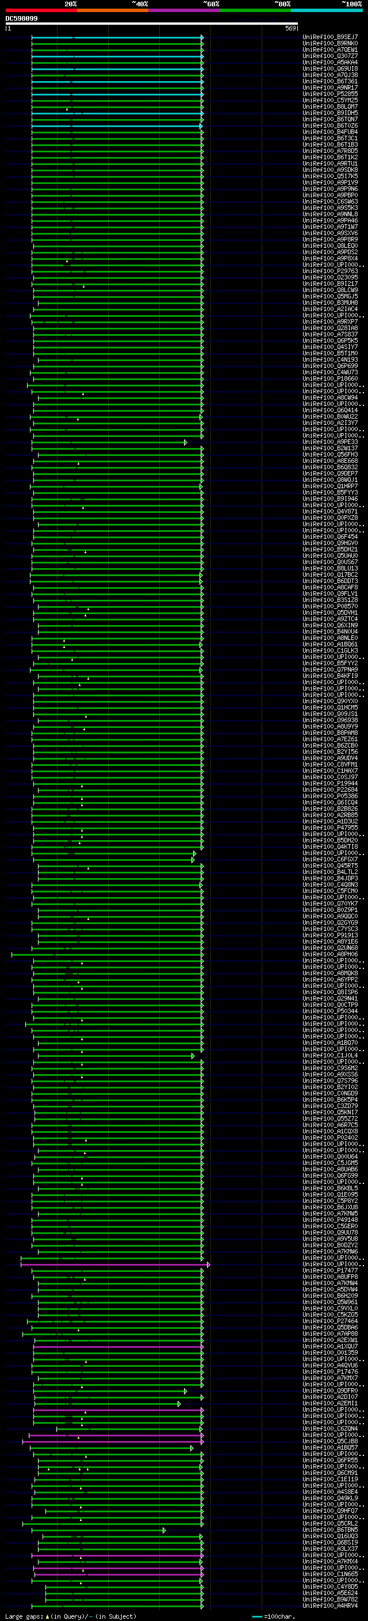368x1621 pixels.
Task: Open the UniRef100_A1XQU7 entry
Action: point(330,1347)
